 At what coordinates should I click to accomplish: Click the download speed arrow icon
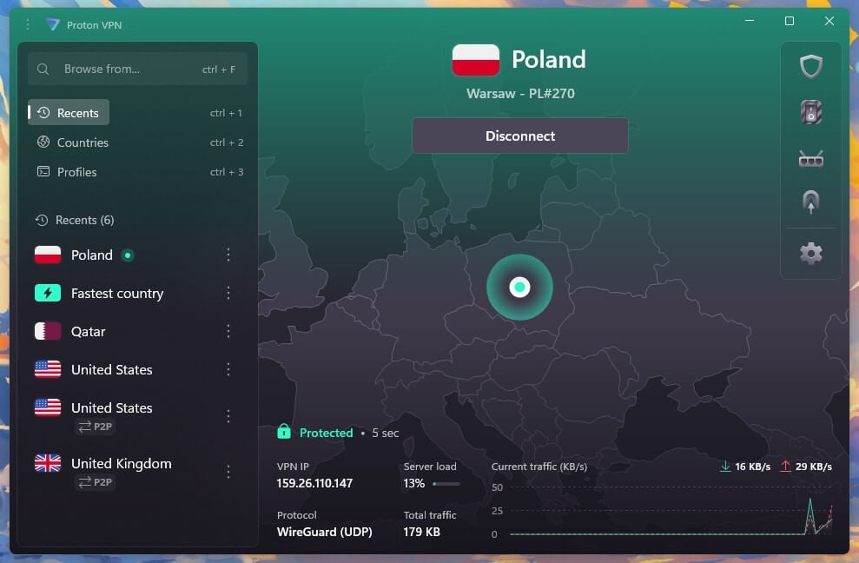(x=725, y=467)
